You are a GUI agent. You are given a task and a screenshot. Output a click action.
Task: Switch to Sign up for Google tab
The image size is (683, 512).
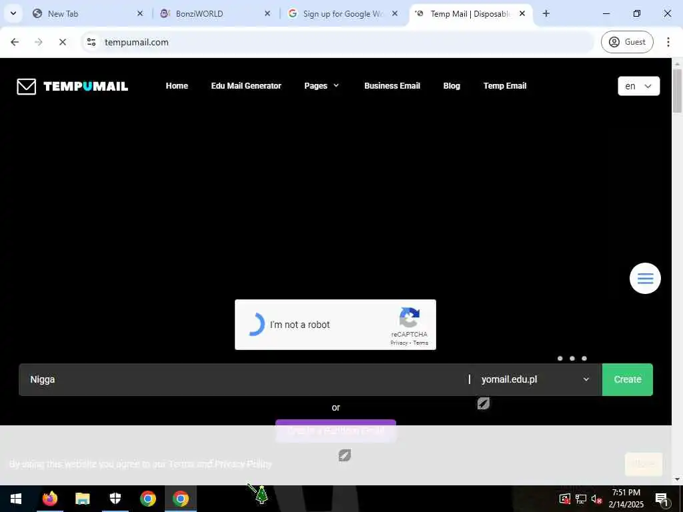coord(342,13)
